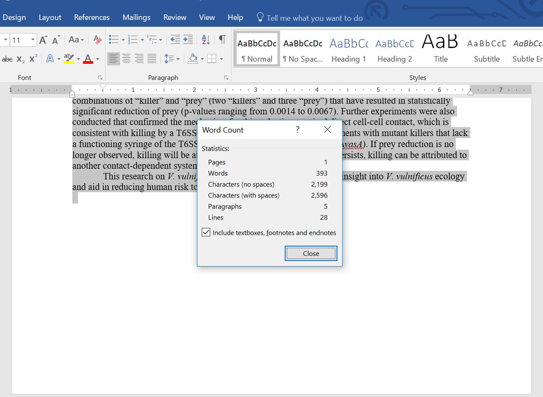Open the Change Case (Aa) menu
This screenshot has height=397, width=543.
76,40
